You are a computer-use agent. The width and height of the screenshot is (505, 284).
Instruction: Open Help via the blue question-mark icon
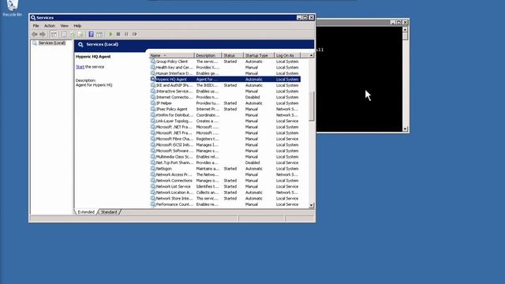point(92,34)
